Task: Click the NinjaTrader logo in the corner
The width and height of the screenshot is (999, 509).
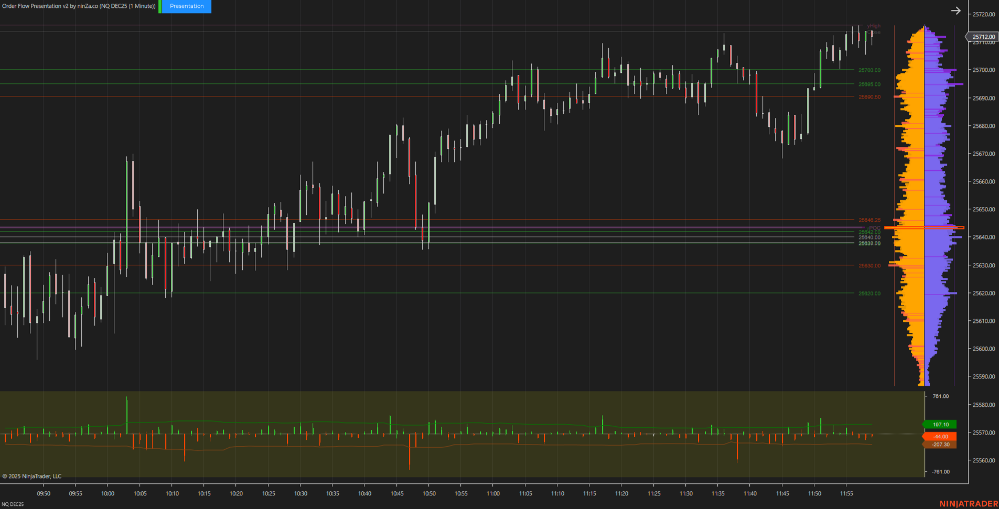Action: pos(968,504)
